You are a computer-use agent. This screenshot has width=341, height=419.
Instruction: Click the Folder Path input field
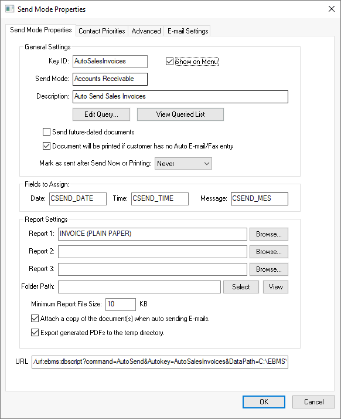point(139,287)
